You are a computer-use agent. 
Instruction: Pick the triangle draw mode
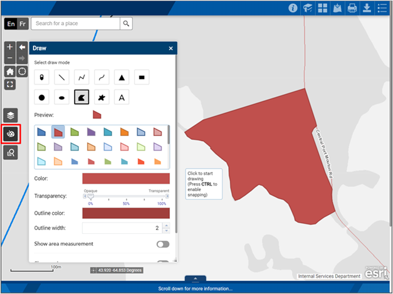coord(122,77)
